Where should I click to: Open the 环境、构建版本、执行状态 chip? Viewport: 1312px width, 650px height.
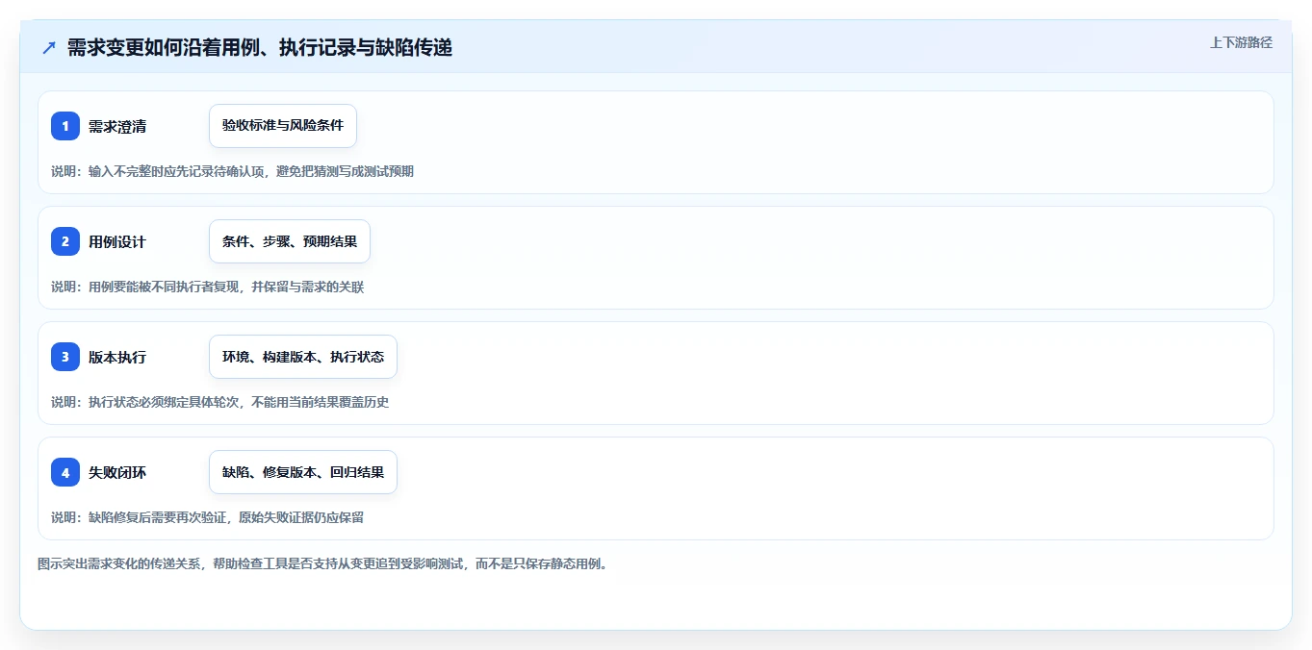point(303,357)
